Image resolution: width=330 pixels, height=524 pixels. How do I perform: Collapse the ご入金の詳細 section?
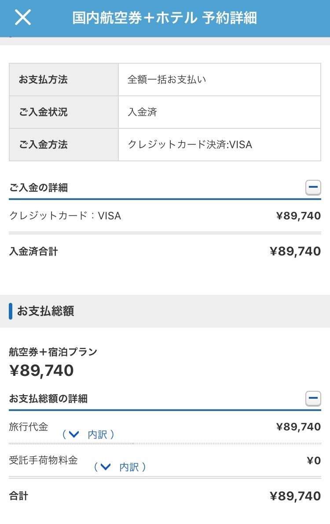(313, 188)
